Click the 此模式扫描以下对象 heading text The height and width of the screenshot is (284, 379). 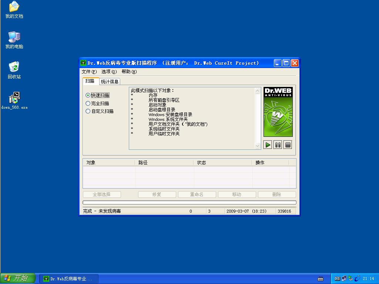(152, 91)
